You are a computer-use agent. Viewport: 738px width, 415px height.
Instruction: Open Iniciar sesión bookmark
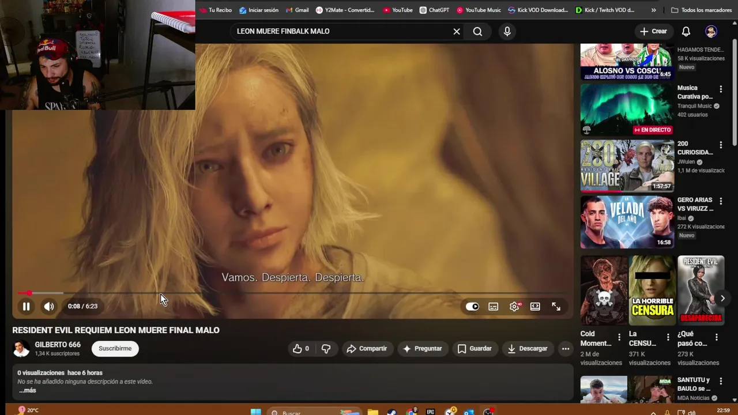259,10
